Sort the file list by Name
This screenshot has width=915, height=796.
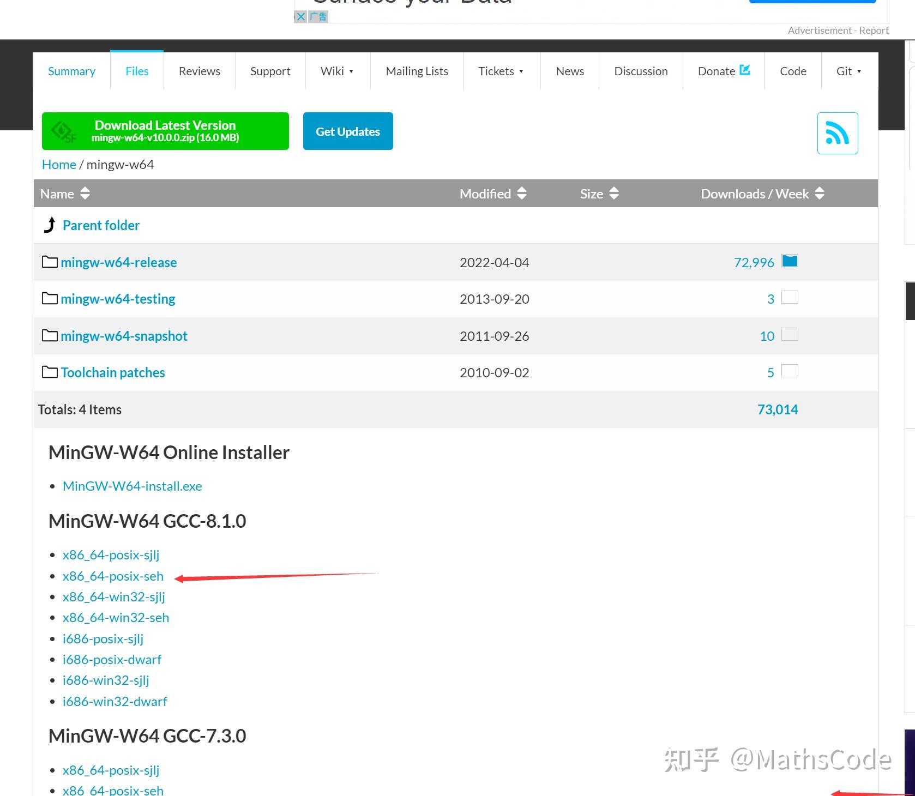(65, 194)
